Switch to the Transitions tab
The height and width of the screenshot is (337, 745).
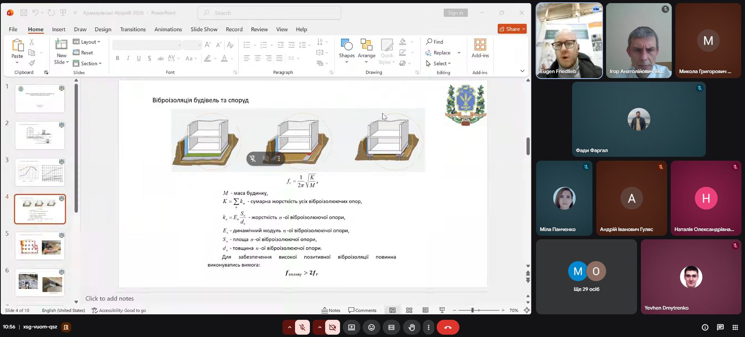pos(133,29)
